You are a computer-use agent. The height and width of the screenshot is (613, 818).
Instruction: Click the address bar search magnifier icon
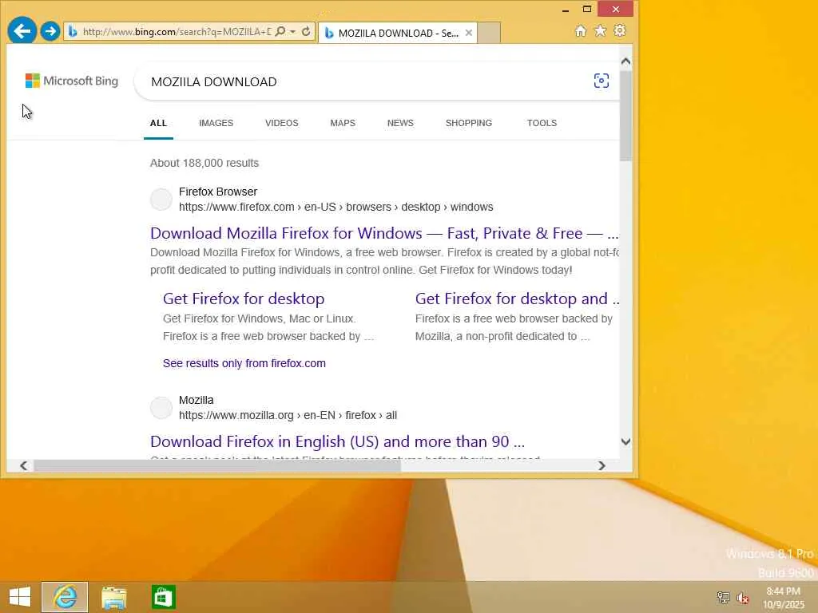[x=280, y=31]
